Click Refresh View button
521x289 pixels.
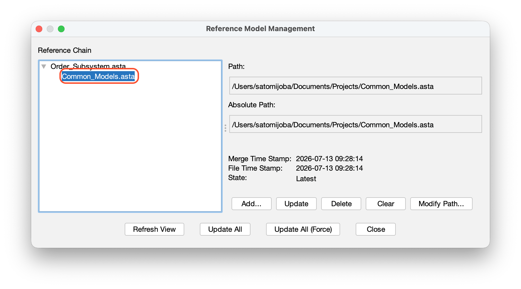[154, 229]
